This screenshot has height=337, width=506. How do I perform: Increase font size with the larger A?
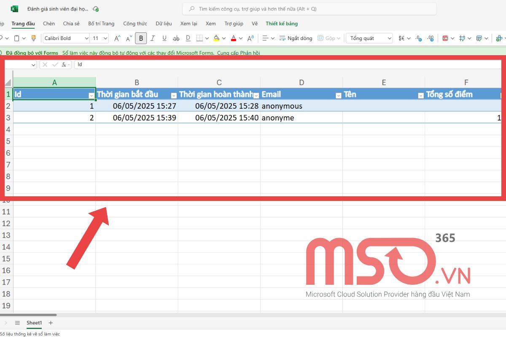[x=118, y=38]
